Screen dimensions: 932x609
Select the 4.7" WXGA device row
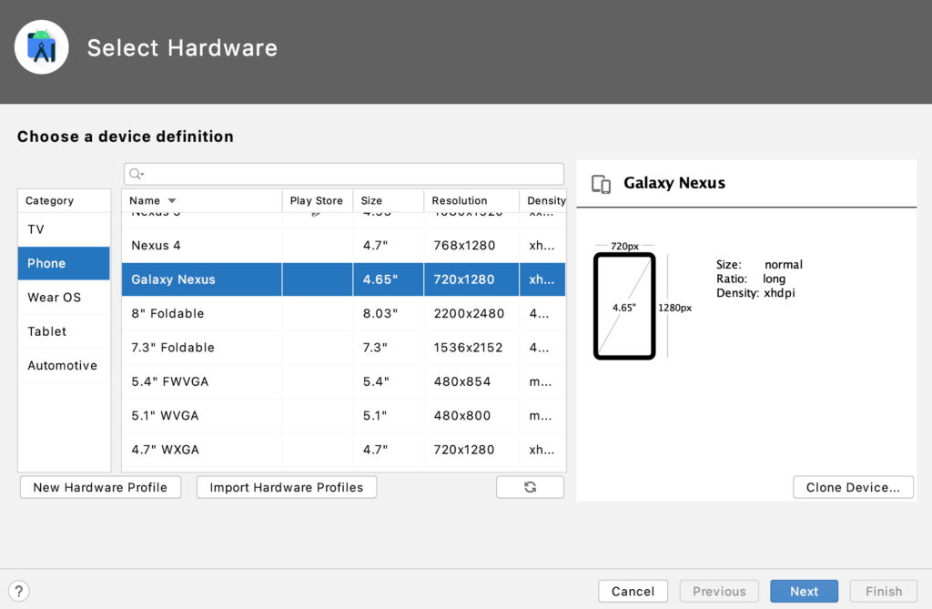[x=343, y=450]
